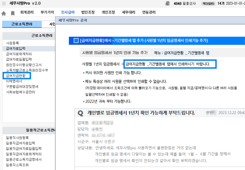The height and width of the screenshot is (170, 245).
Task: Click the 14기 fiscal period text
Action: pos(221,3)
